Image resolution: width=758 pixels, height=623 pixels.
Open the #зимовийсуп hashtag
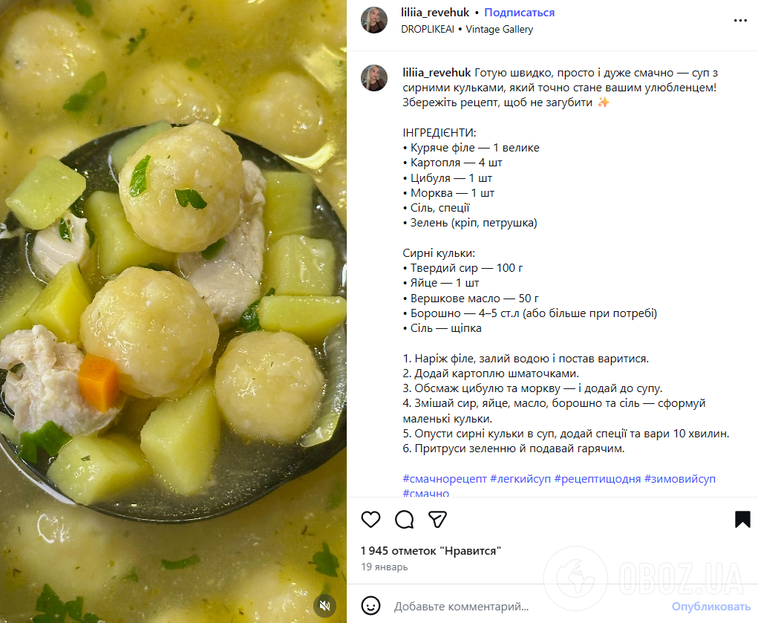680,479
